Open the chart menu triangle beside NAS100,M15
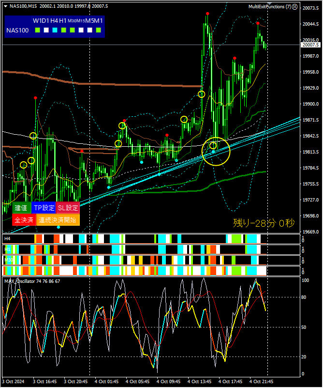323x388 pixels. [x=6, y=6]
